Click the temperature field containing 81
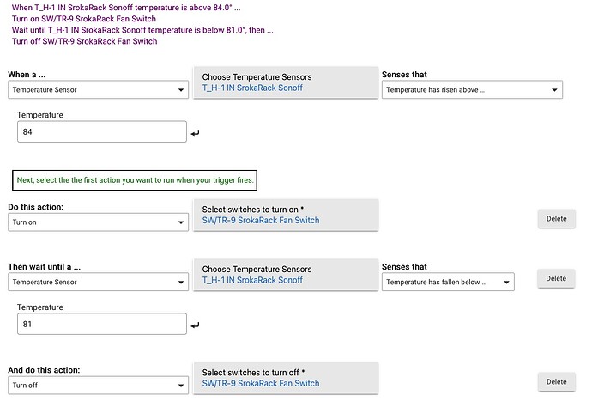This screenshot has height=401, width=592. (x=102, y=324)
